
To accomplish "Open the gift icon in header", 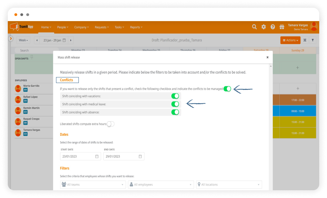I will [282, 27].
